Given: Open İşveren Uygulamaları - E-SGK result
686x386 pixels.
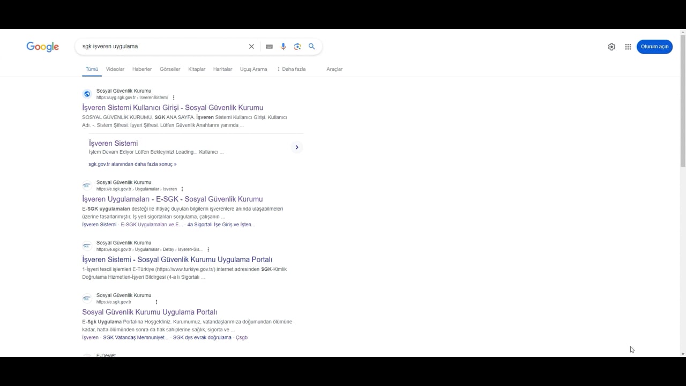Looking at the screenshot, I should coord(173,199).
